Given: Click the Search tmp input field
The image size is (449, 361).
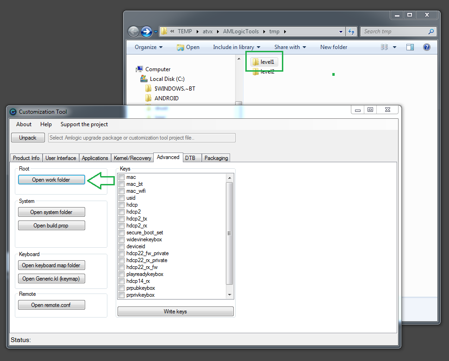Looking at the screenshot, I should tap(398, 31).
